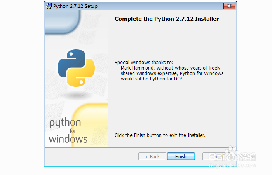The width and height of the screenshot is (272, 175).
Task: Click the 'would still be Python for DOS.' line
Action: pos(153,79)
